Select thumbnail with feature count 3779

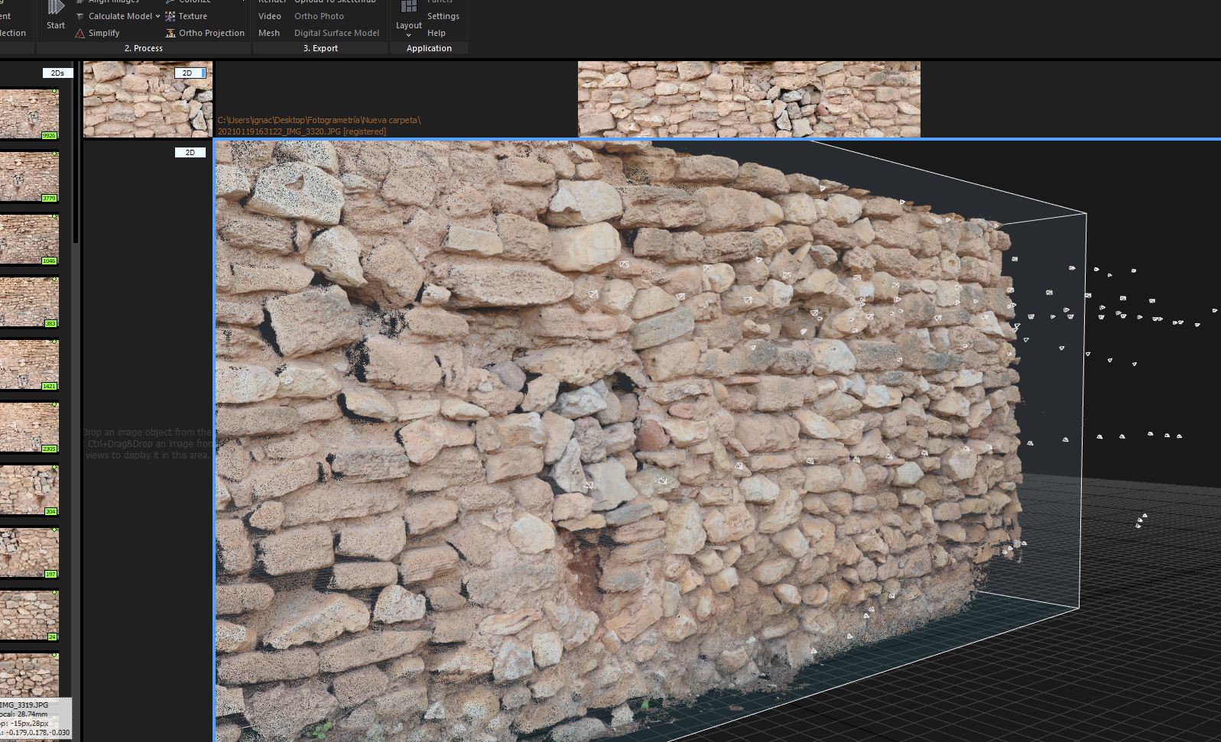point(29,177)
